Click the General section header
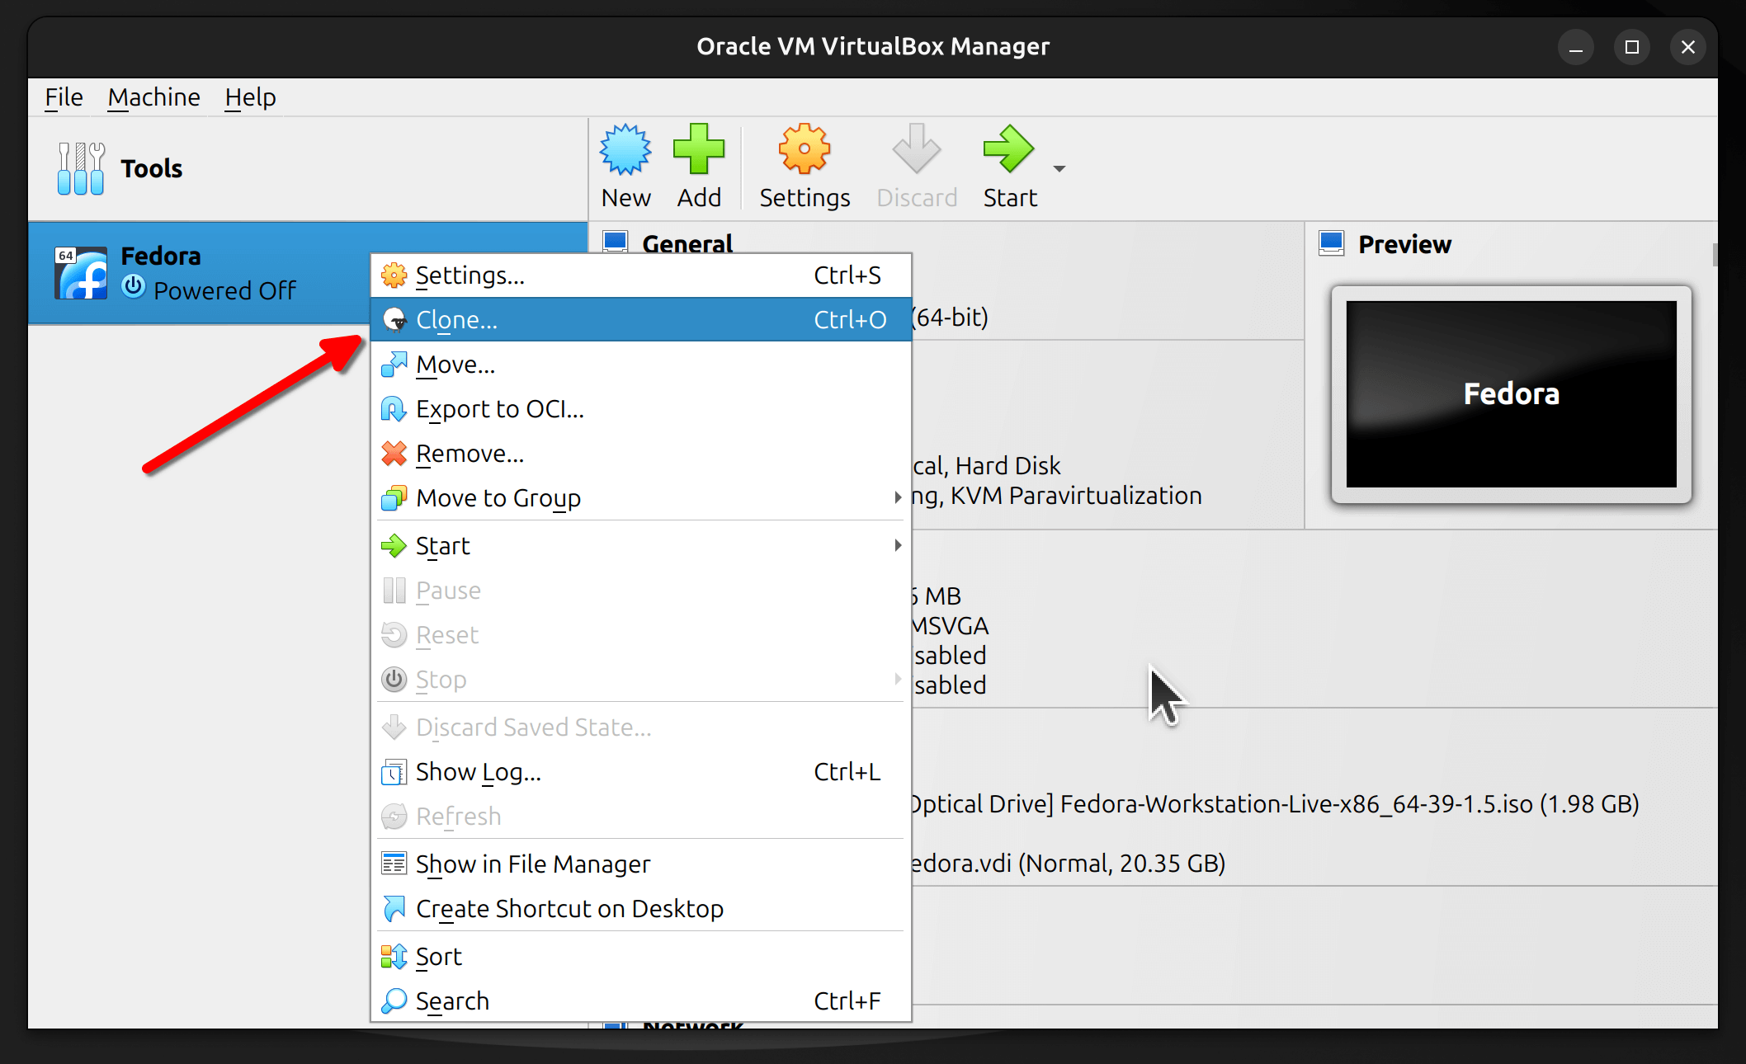Image resolution: width=1746 pixels, height=1064 pixels. tap(686, 242)
